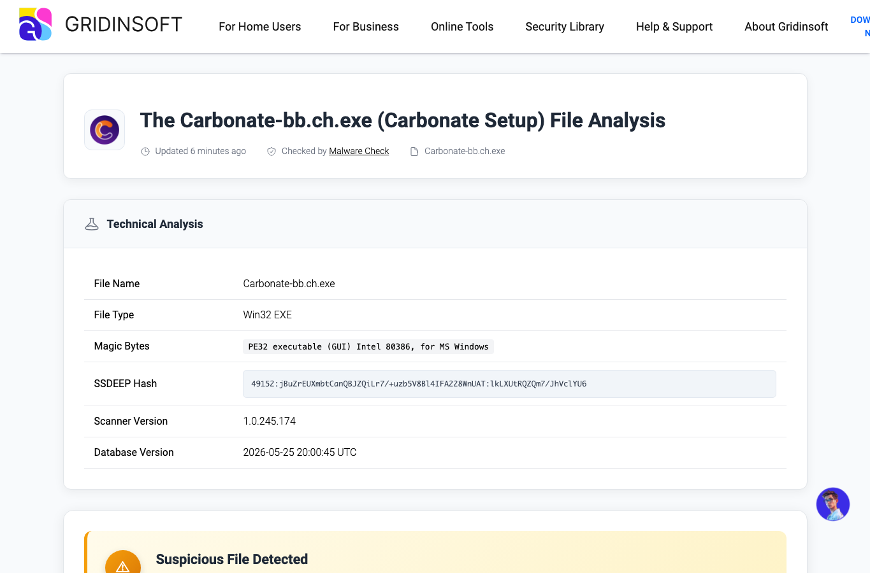870x573 pixels.
Task: Click the Scanner Version row label
Action: tap(131, 421)
